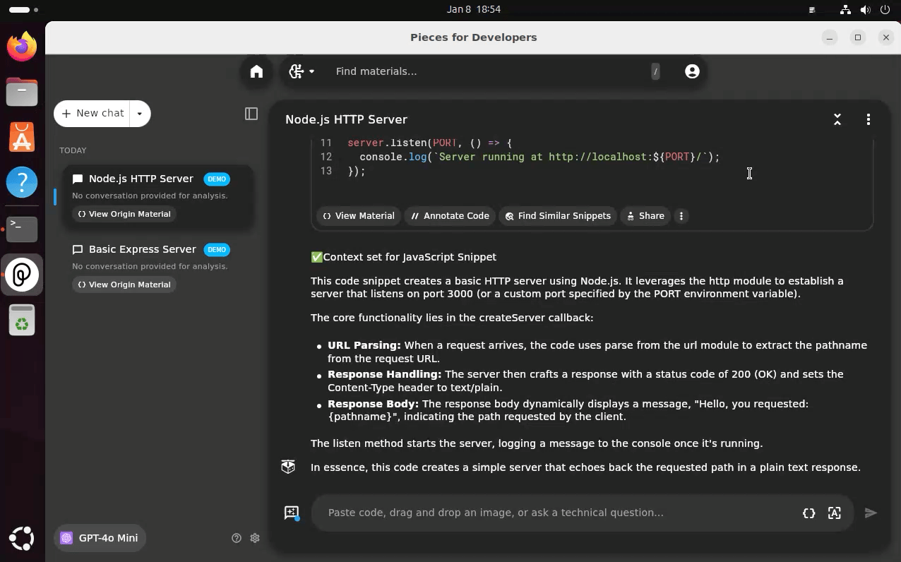
Task: Insert code snippet with the braces icon
Action: coord(809,513)
